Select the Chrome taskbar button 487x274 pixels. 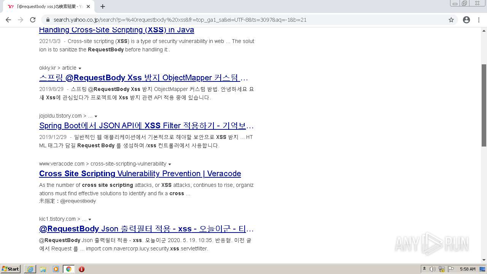tap(68, 269)
